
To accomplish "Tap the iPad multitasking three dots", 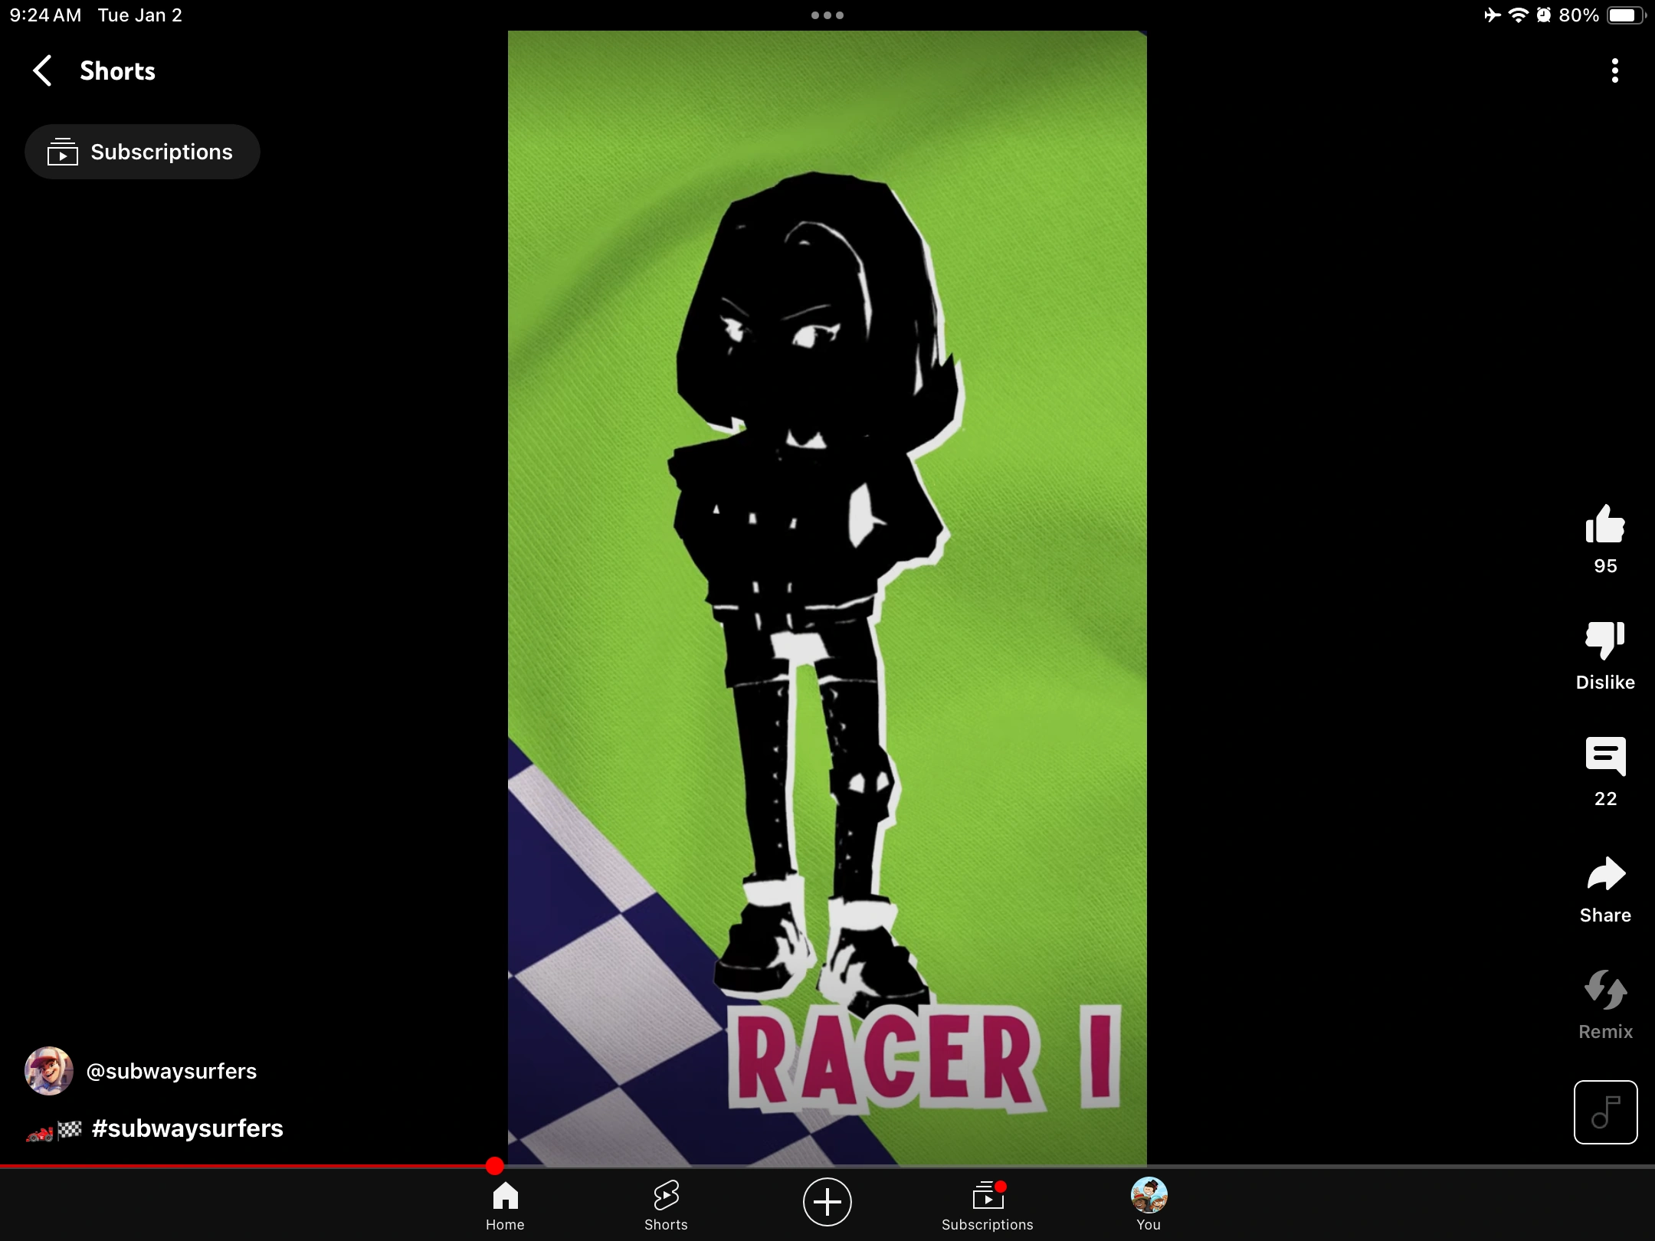I will [x=827, y=15].
